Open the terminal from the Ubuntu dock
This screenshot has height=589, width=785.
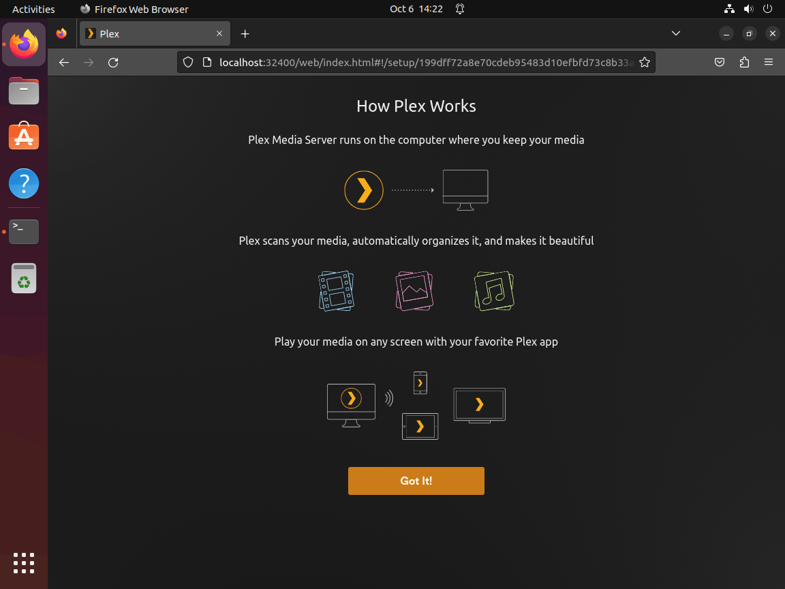pos(24,231)
